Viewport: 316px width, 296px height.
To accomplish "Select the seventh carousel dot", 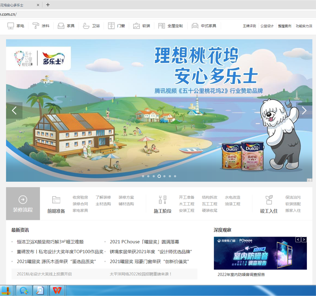I will click(x=175, y=176).
